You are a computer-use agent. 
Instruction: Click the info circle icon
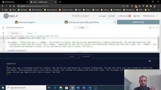(x=115, y=22)
